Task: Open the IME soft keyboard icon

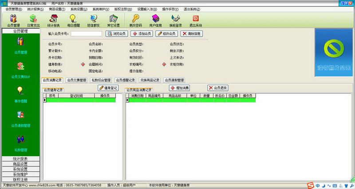Action: click(335, 186)
